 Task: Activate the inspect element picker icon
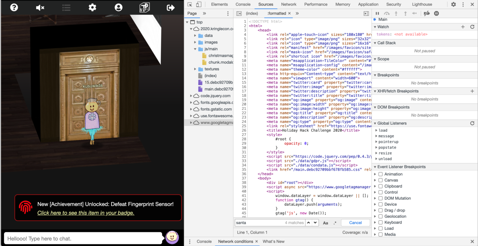pos(190,4)
